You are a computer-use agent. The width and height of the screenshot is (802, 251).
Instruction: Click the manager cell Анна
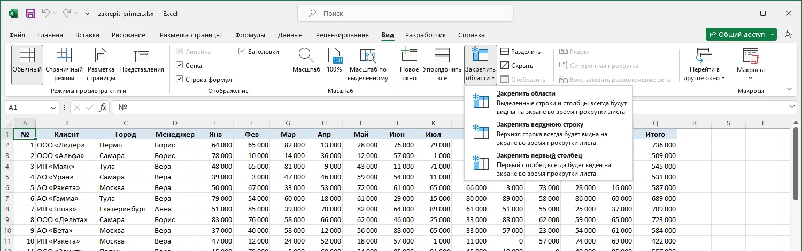tap(175, 209)
